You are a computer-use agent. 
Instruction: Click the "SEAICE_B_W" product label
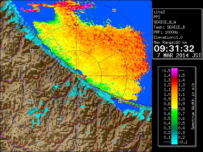(165, 22)
